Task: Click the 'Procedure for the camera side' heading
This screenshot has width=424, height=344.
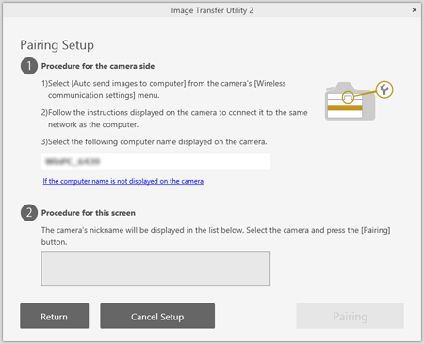Action: coord(98,66)
